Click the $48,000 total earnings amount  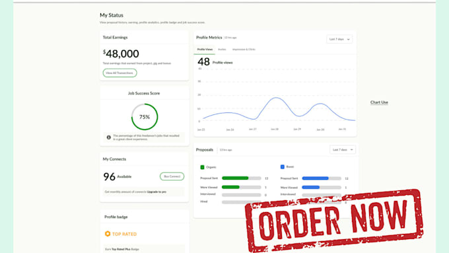pyautogui.click(x=121, y=54)
